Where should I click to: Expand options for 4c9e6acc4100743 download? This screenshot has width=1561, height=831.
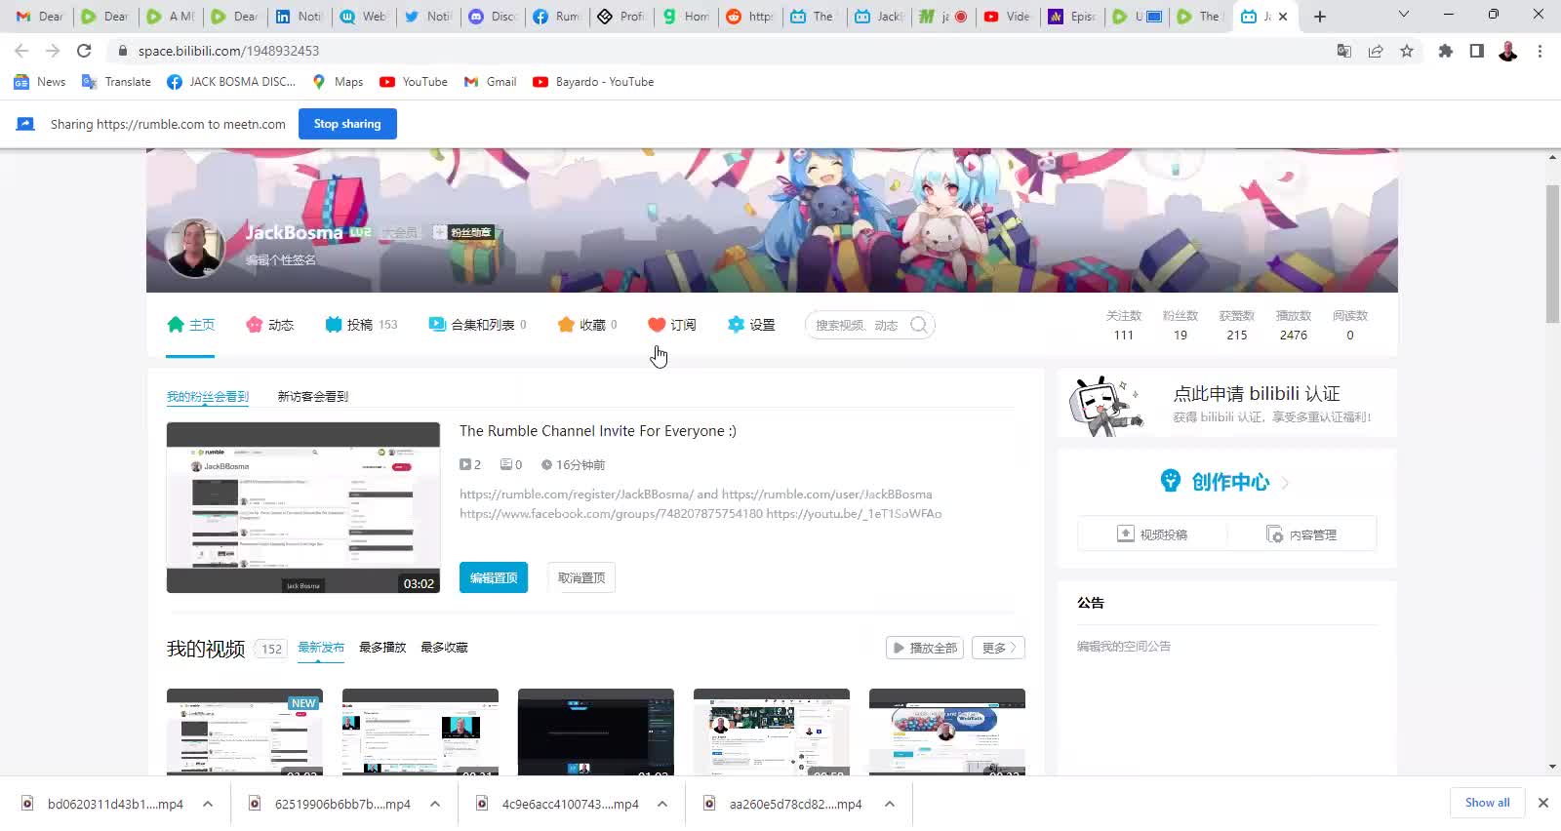click(662, 804)
